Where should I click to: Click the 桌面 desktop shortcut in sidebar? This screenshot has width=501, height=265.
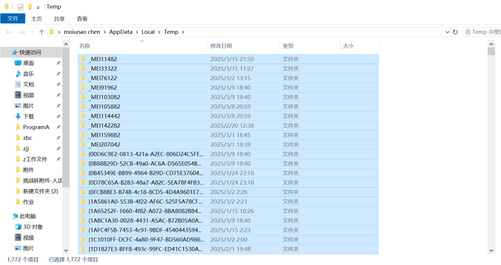tap(28, 63)
